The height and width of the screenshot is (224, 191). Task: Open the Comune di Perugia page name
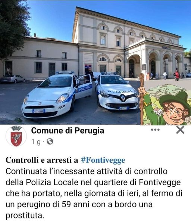tap(68, 131)
